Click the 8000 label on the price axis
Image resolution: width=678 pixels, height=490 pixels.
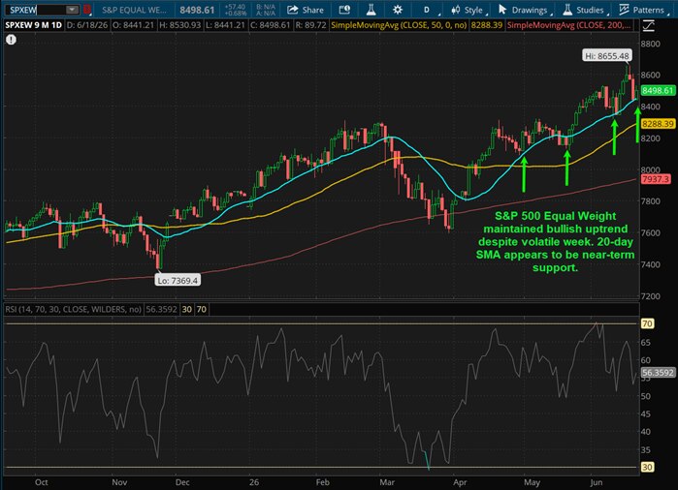pos(650,169)
